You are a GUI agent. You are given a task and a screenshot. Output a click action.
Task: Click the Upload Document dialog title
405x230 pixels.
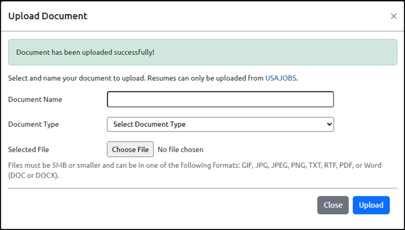[x=48, y=16]
